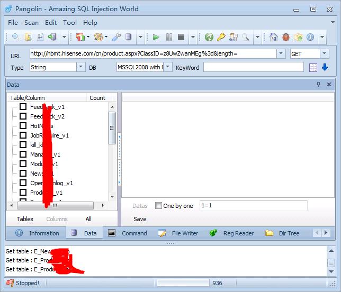Open the Edit menu

pyautogui.click(x=51, y=22)
